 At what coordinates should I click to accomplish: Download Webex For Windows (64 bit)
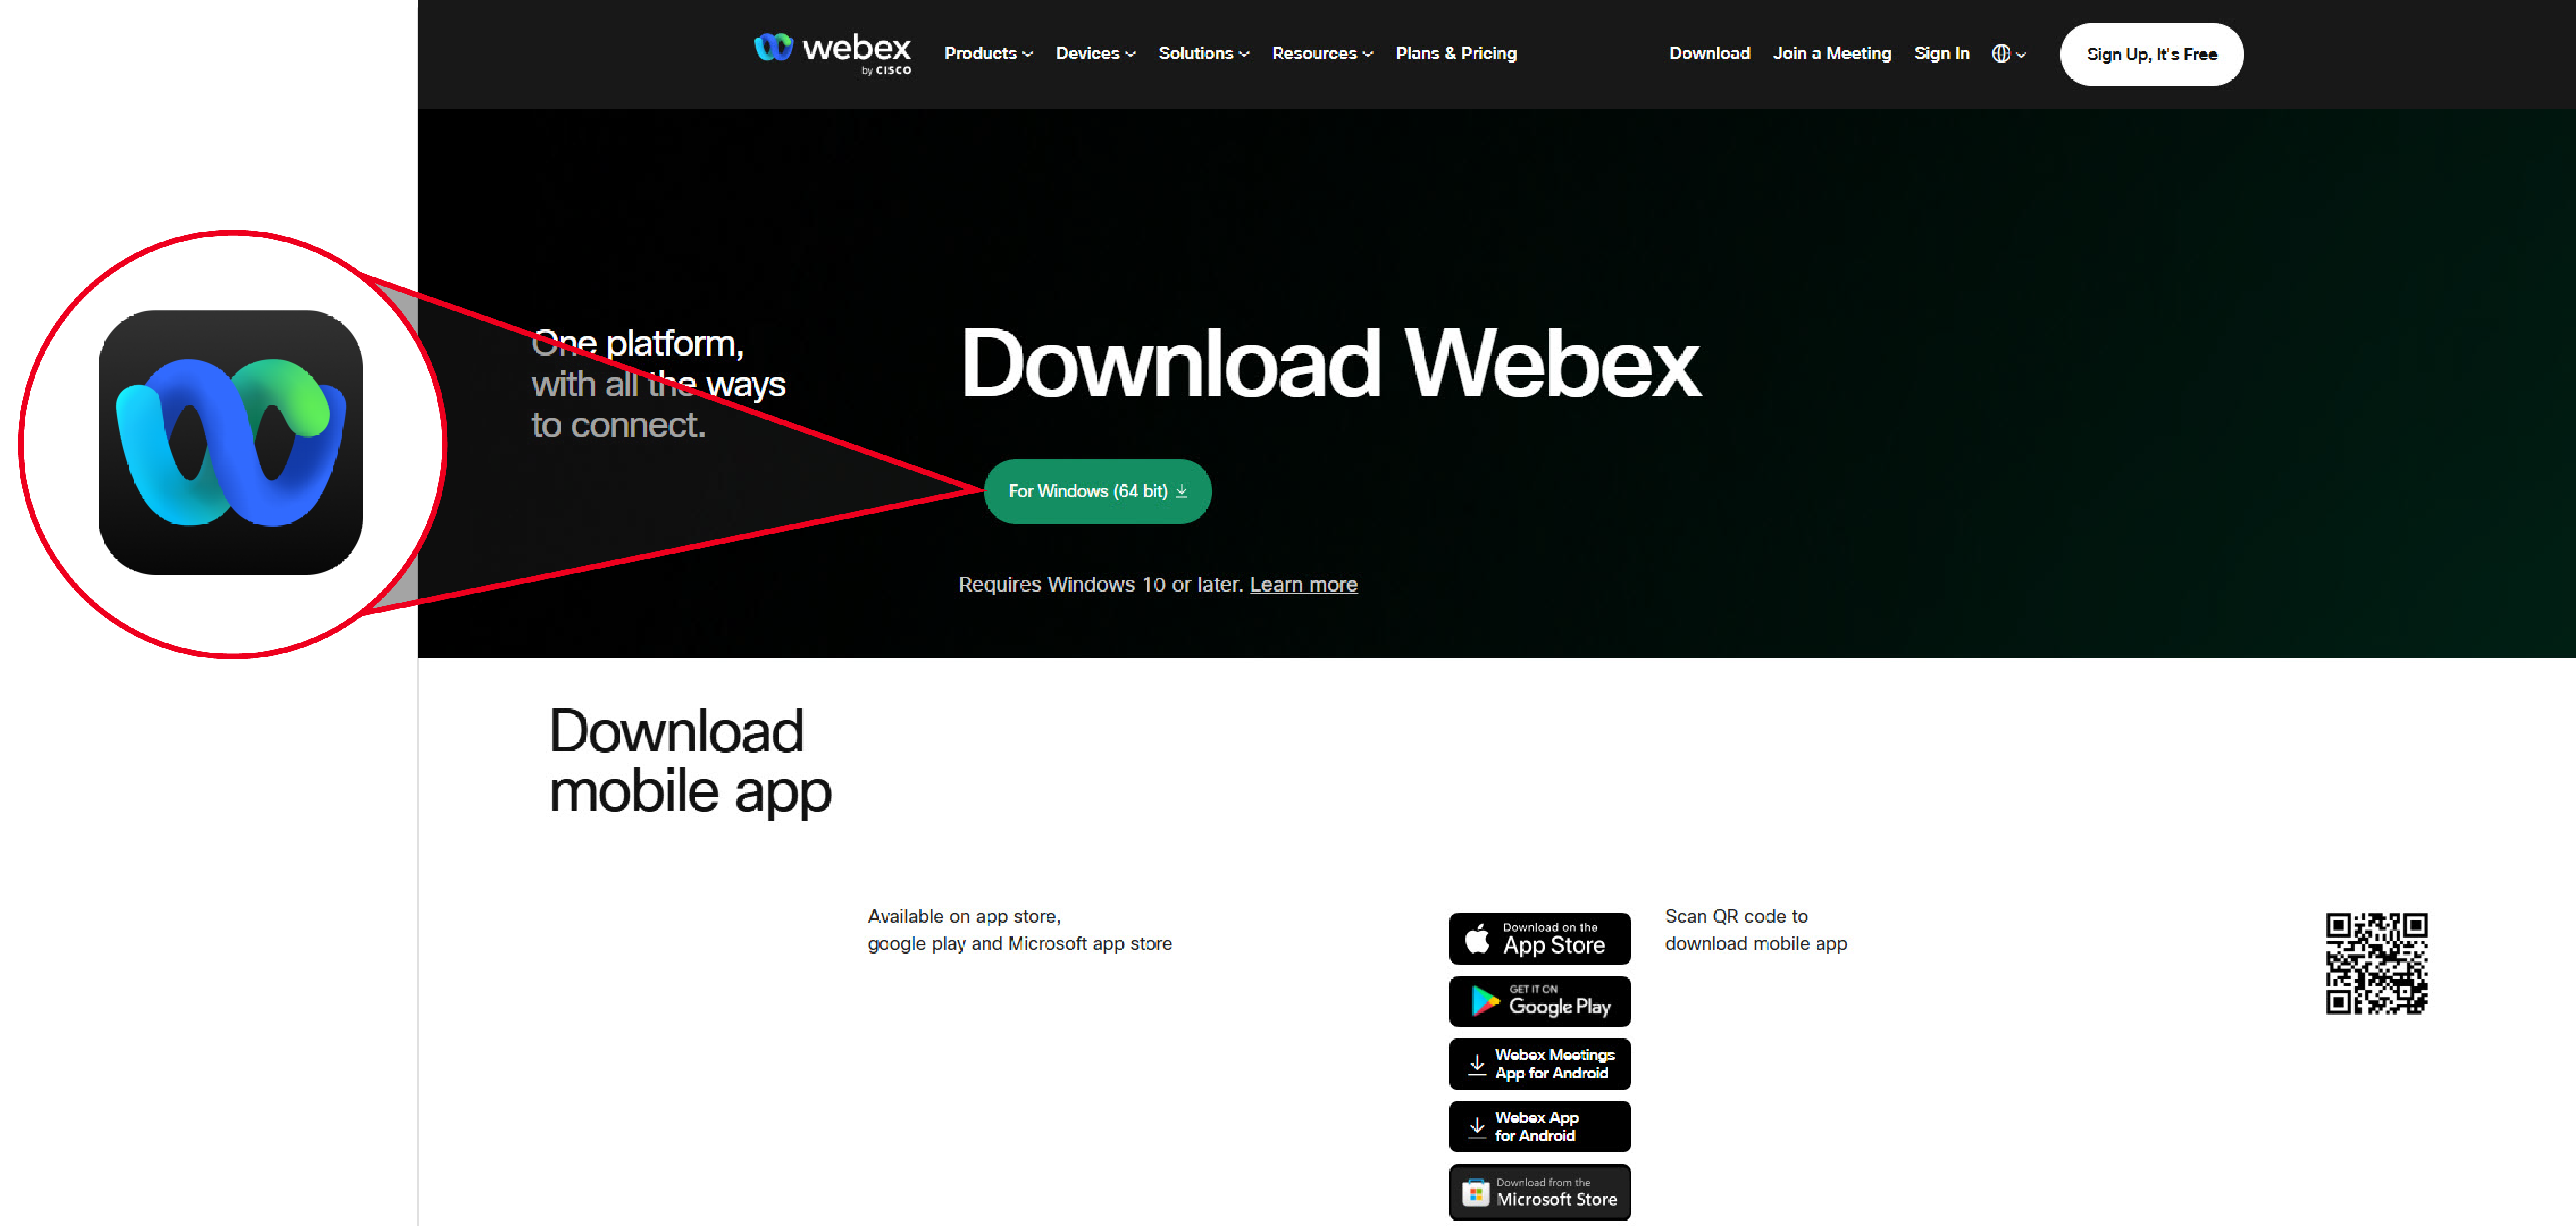pyautogui.click(x=1097, y=491)
